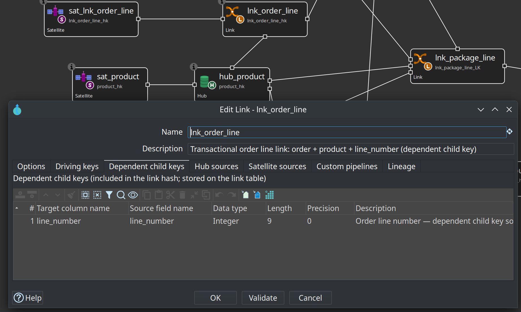Switch to the Custom pipelines tab
This screenshot has height=312, width=521.
347,166
